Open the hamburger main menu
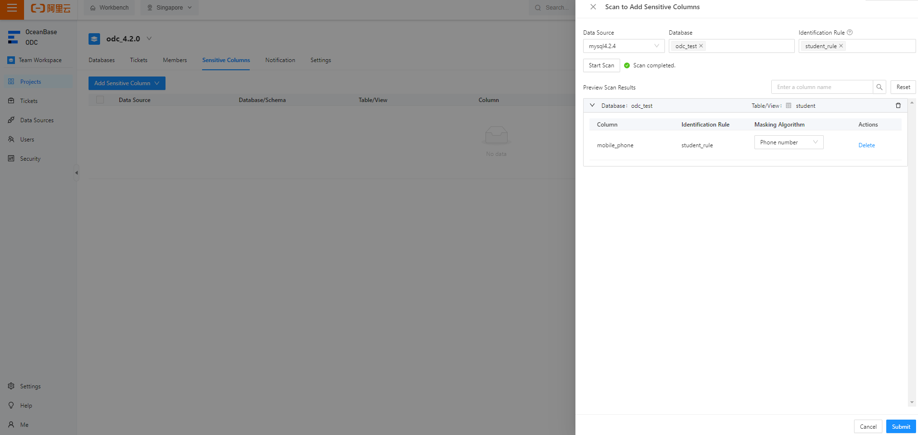The image size is (918, 435). [x=12, y=8]
